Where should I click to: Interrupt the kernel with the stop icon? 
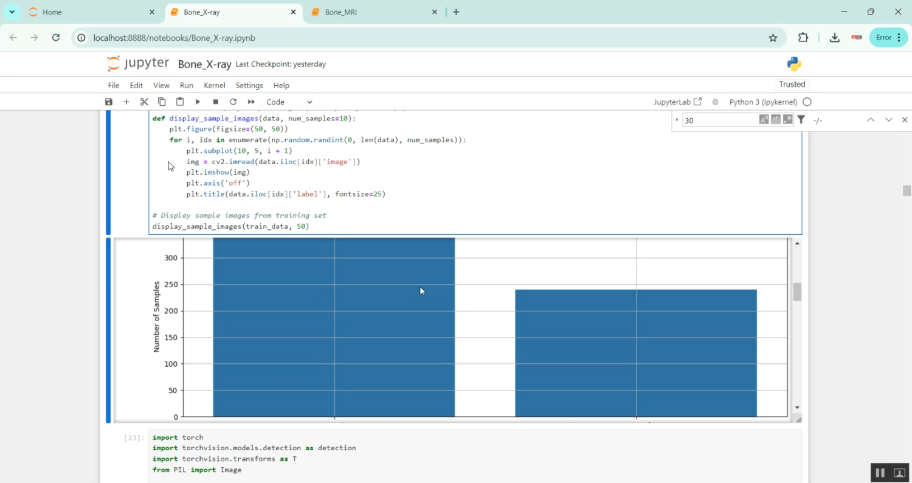[x=215, y=102]
